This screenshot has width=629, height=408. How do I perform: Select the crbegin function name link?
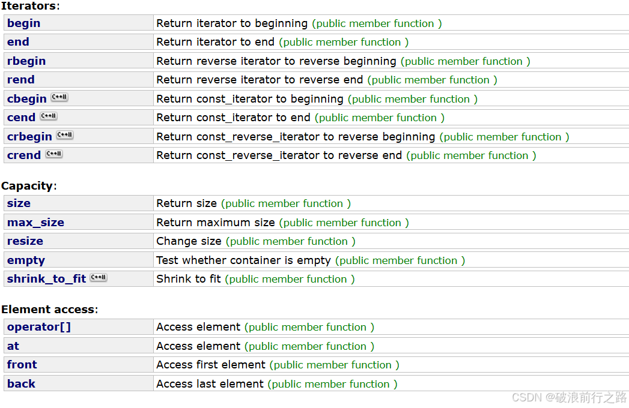tap(29, 137)
